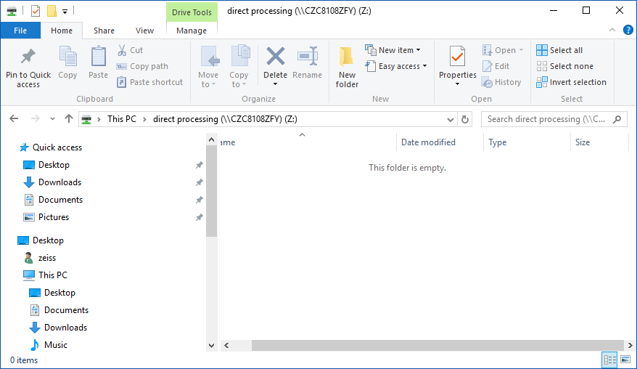This screenshot has height=369, width=637.
Task: Click the Select all icon
Action: point(542,50)
